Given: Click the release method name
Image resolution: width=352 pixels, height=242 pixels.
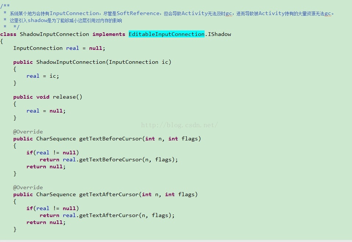Looking at the screenshot, I should pyautogui.click(x=65, y=97).
